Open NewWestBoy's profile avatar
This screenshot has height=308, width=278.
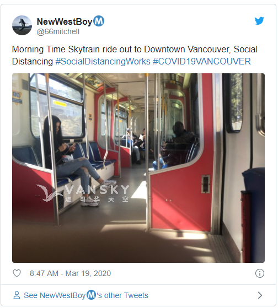click(x=22, y=25)
